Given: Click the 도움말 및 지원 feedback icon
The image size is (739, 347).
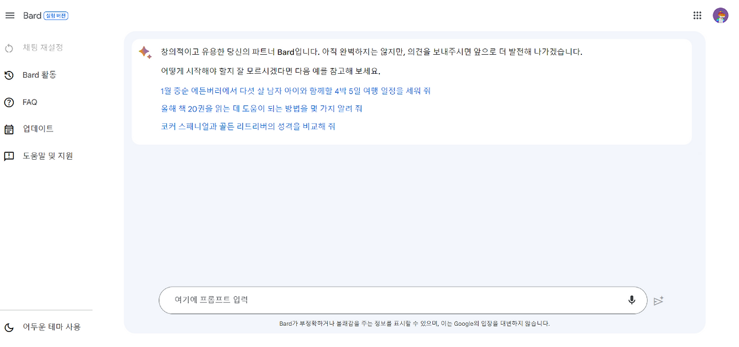Looking at the screenshot, I should 8,156.
